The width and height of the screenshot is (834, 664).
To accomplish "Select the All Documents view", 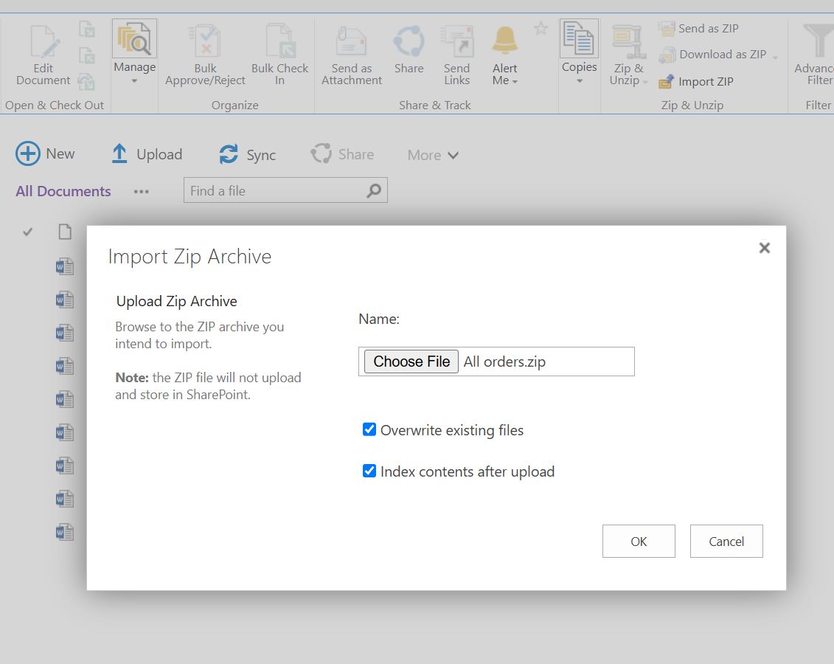I will 63,191.
